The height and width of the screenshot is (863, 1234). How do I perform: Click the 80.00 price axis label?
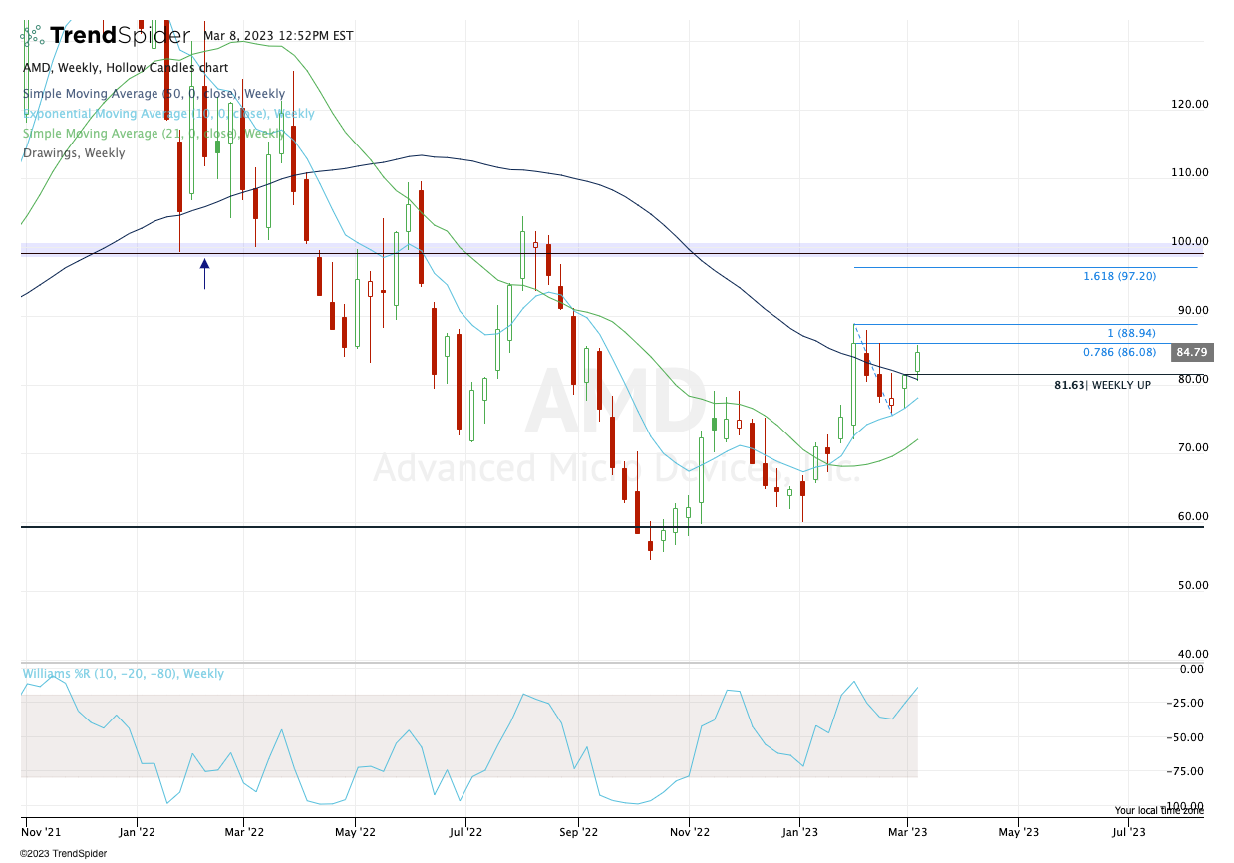(x=1193, y=379)
